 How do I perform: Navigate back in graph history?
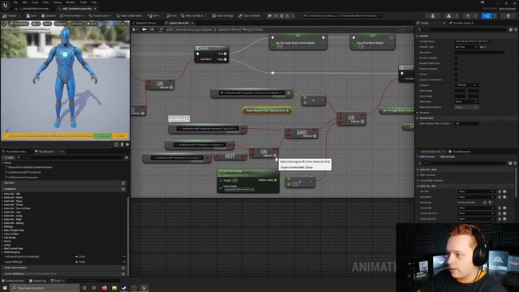click(x=144, y=29)
